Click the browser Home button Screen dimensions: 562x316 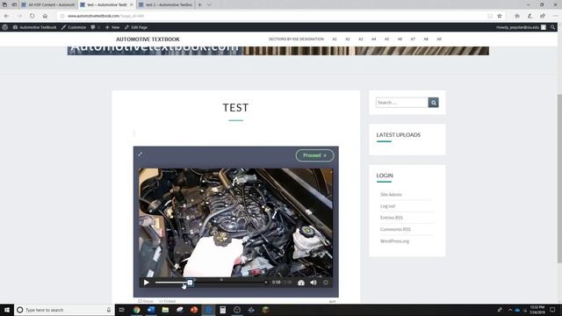(45, 16)
